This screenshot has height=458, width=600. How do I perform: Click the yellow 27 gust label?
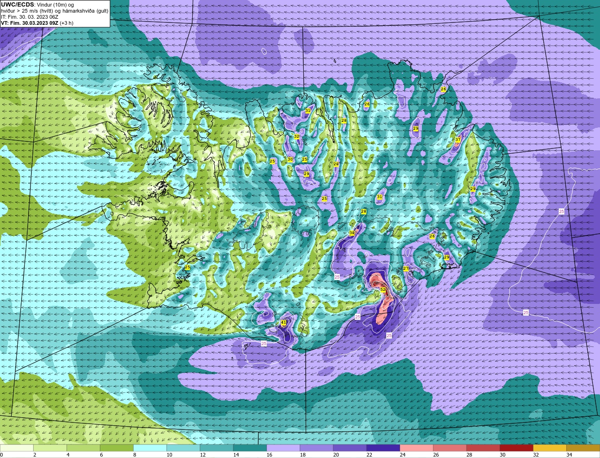pos(406,268)
